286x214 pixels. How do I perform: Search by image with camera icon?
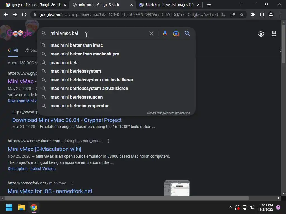(176, 33)
